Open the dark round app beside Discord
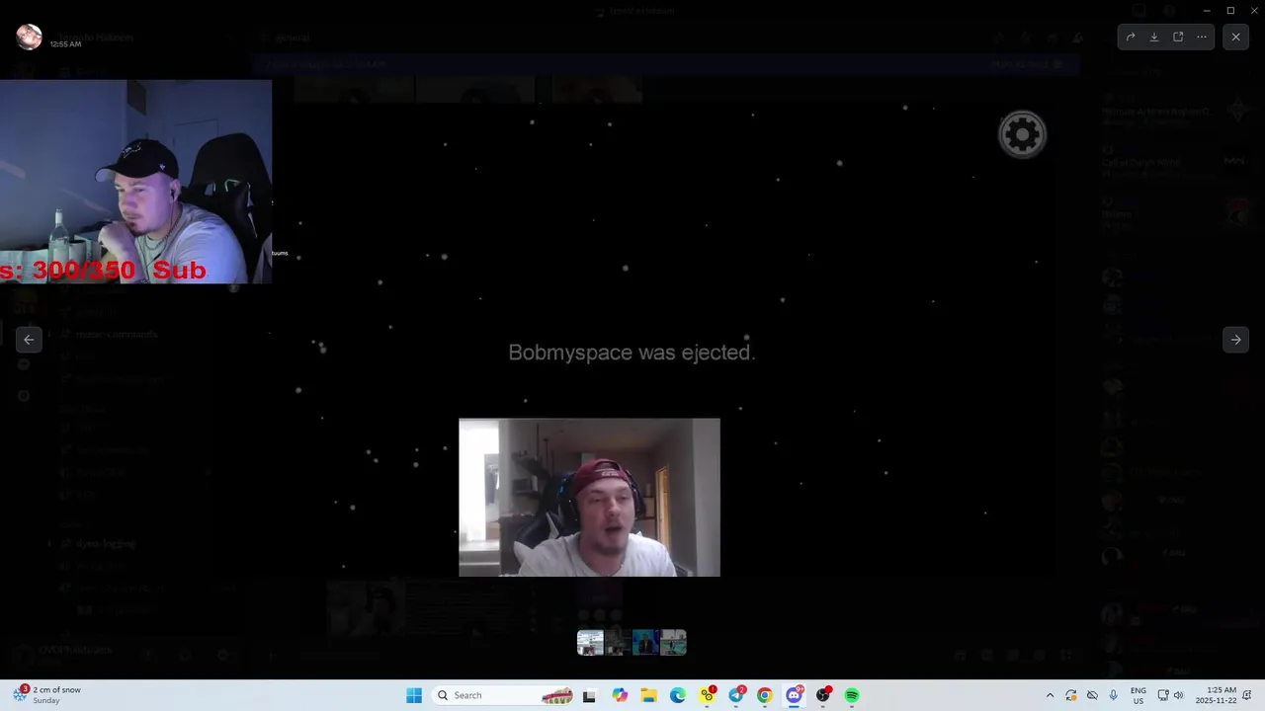The height and width of the screenshot is (711, 1265). tap(823, 695)
